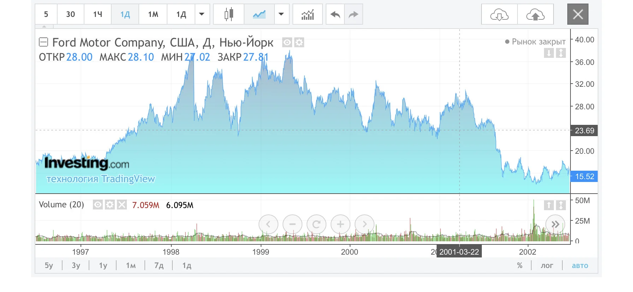Open the indicators menu icon
The height and width of the screenshot is (292, 633).
[308, 14]
